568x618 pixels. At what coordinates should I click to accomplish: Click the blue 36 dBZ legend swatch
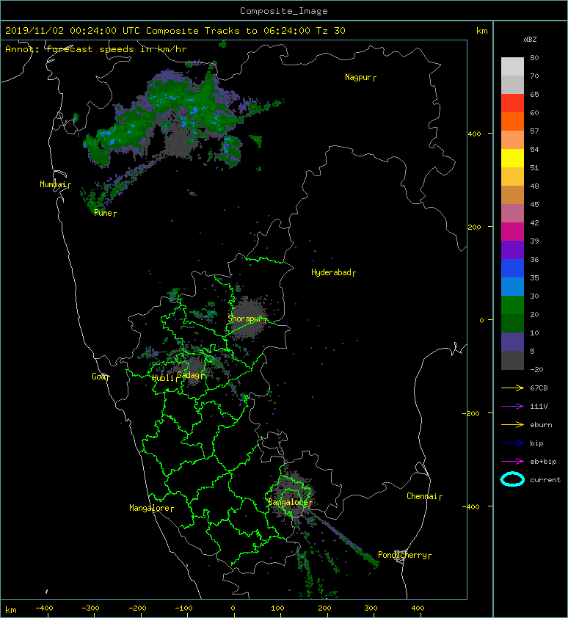tap(512, 268)
